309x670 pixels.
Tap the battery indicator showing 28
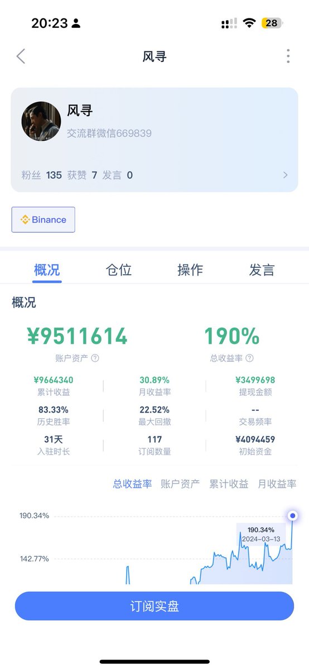272,23
